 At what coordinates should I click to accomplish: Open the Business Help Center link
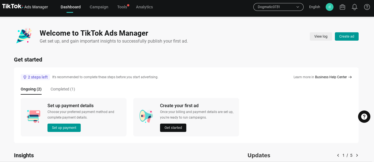click(331, 77)
